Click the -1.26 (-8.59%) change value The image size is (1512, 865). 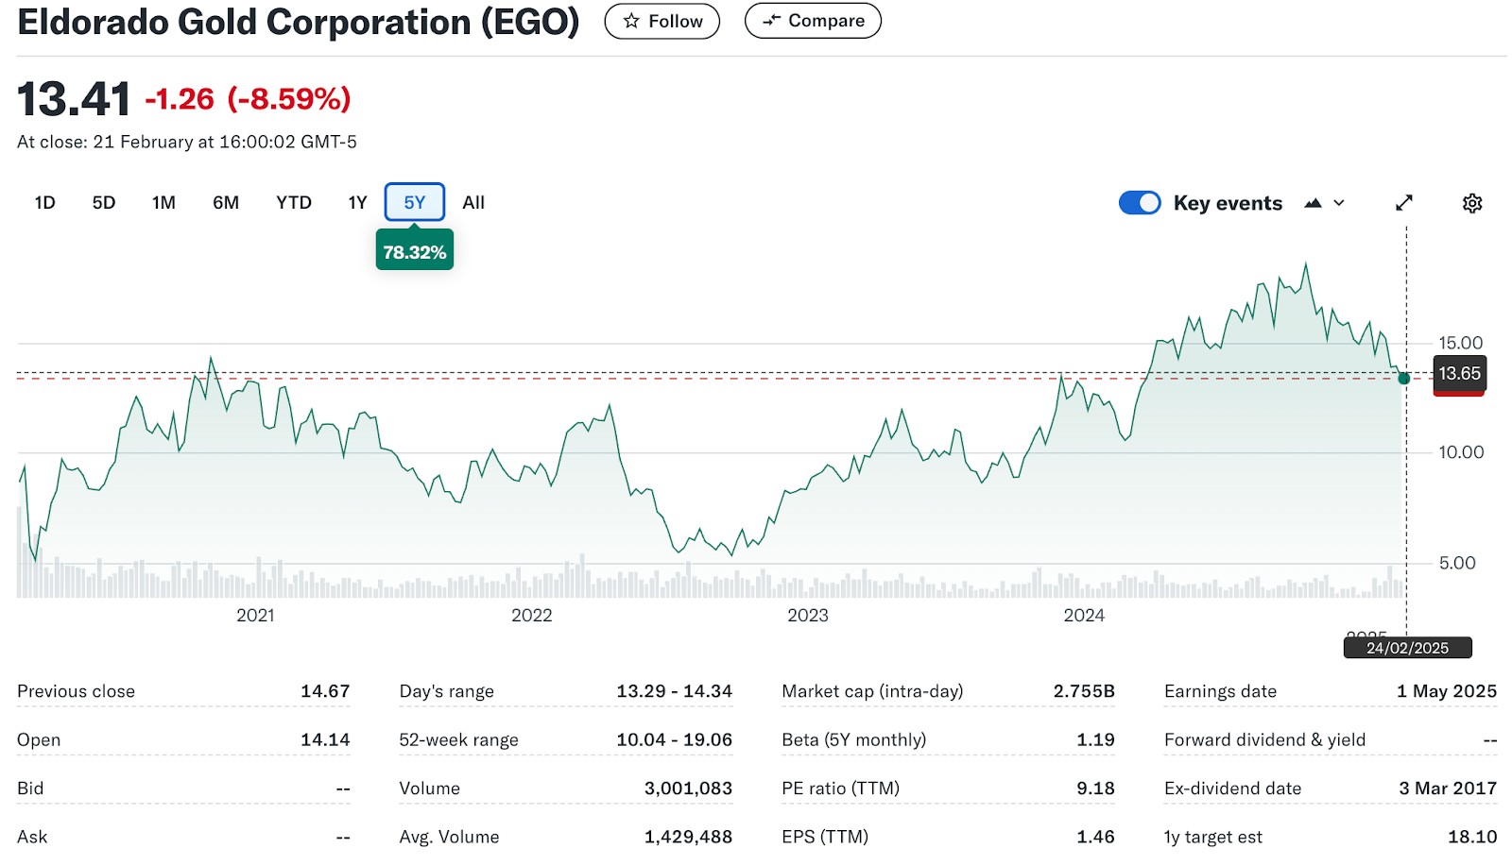click(248, 98)
